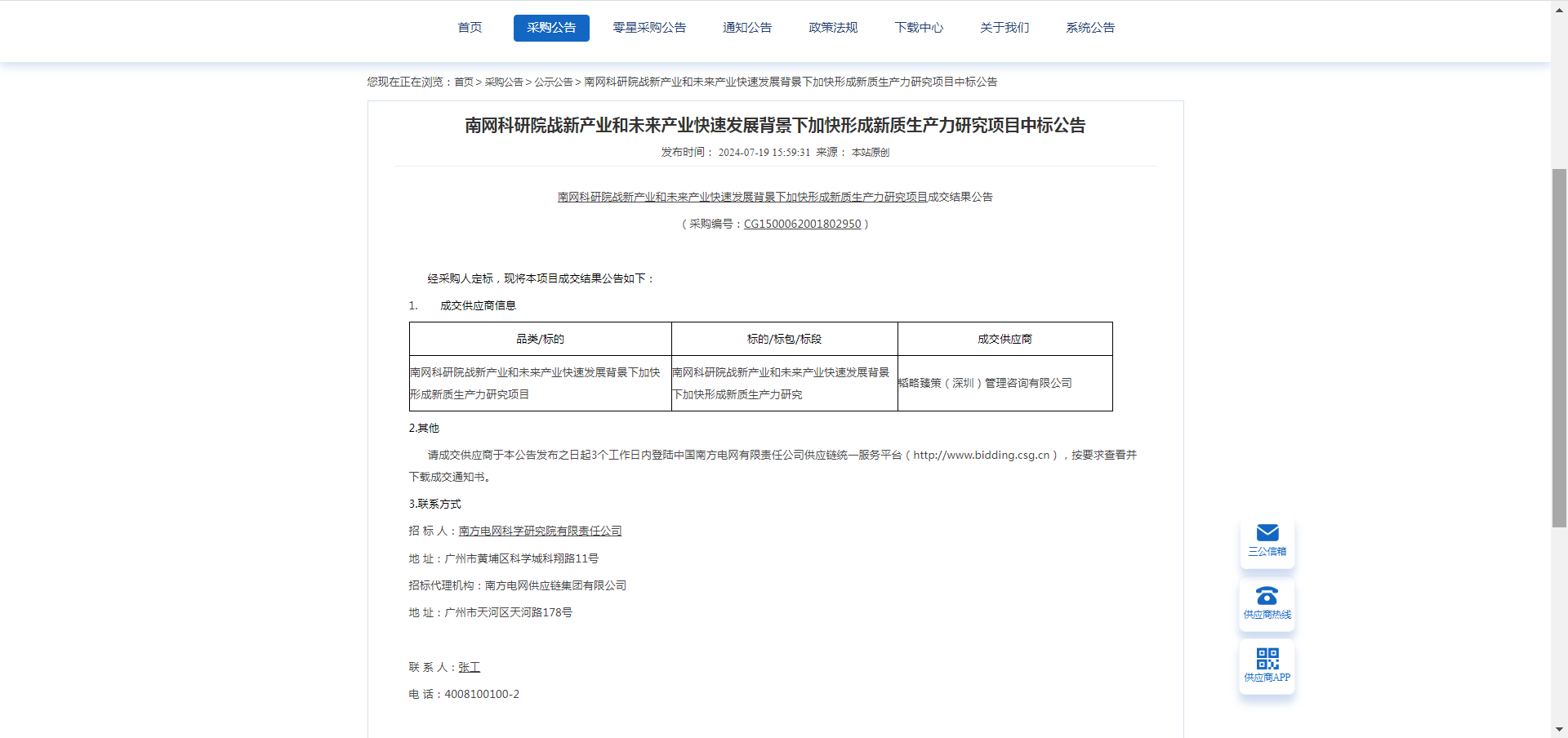The width and height of the screenshot is (1568, 738).
Task: Click the 公示公告 breadcrumb link
Action: pos(554,82)
